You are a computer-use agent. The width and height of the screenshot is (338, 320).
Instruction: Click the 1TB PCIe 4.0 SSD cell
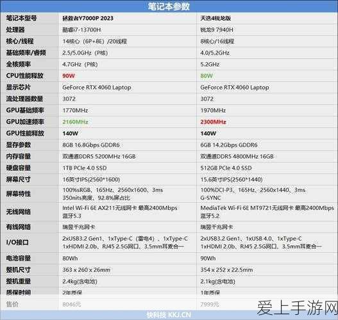[x=85, y=168]
